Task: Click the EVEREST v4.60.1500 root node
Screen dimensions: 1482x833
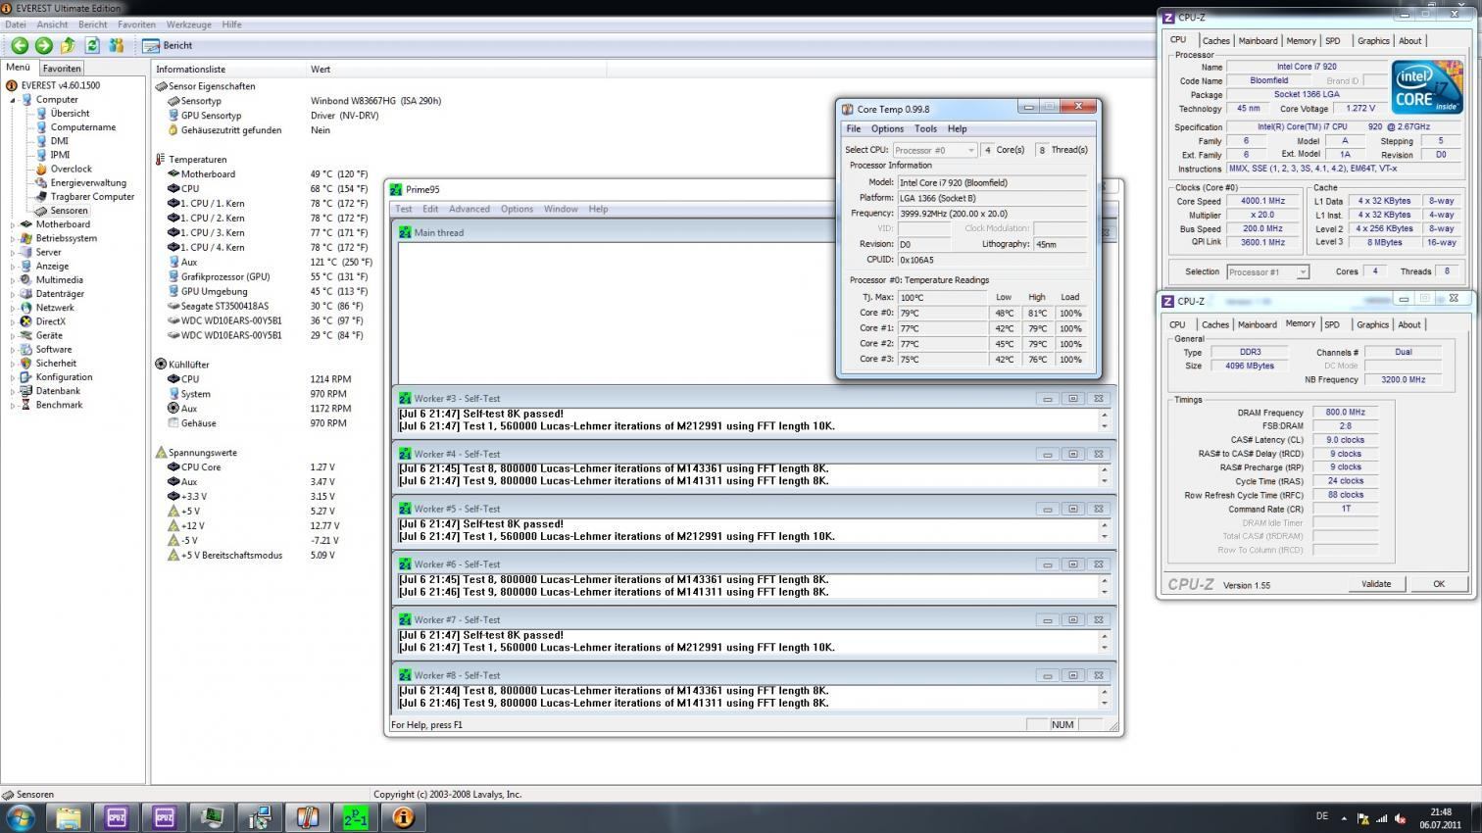Action: coord(59,85)
